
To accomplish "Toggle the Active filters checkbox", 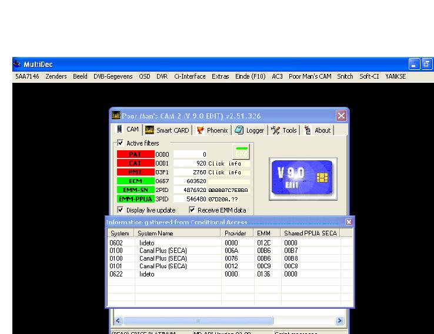I will [x=121, y=143].
